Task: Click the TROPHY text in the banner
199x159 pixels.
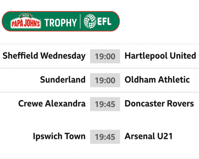Action: 60,23
